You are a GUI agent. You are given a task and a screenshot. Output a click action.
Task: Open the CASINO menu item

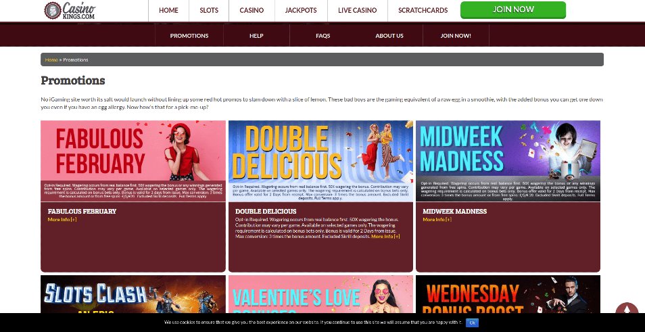pos(252,10)
